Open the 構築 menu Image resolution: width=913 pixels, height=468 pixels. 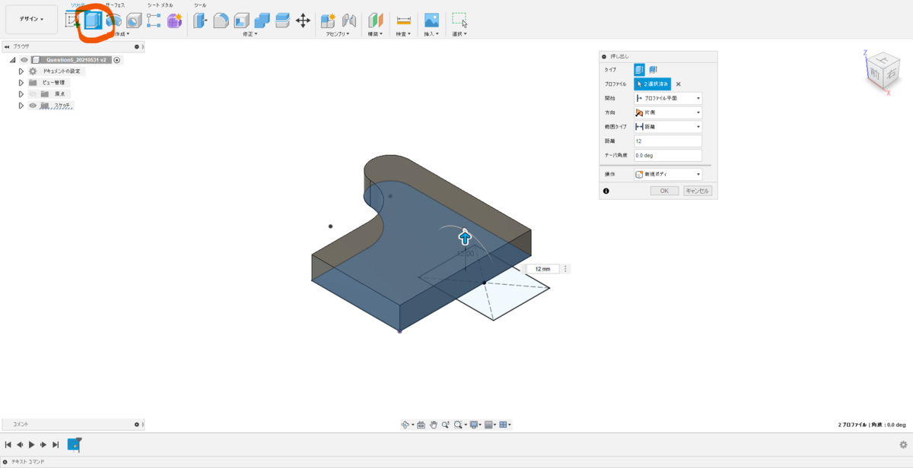(x=376, y=33)
